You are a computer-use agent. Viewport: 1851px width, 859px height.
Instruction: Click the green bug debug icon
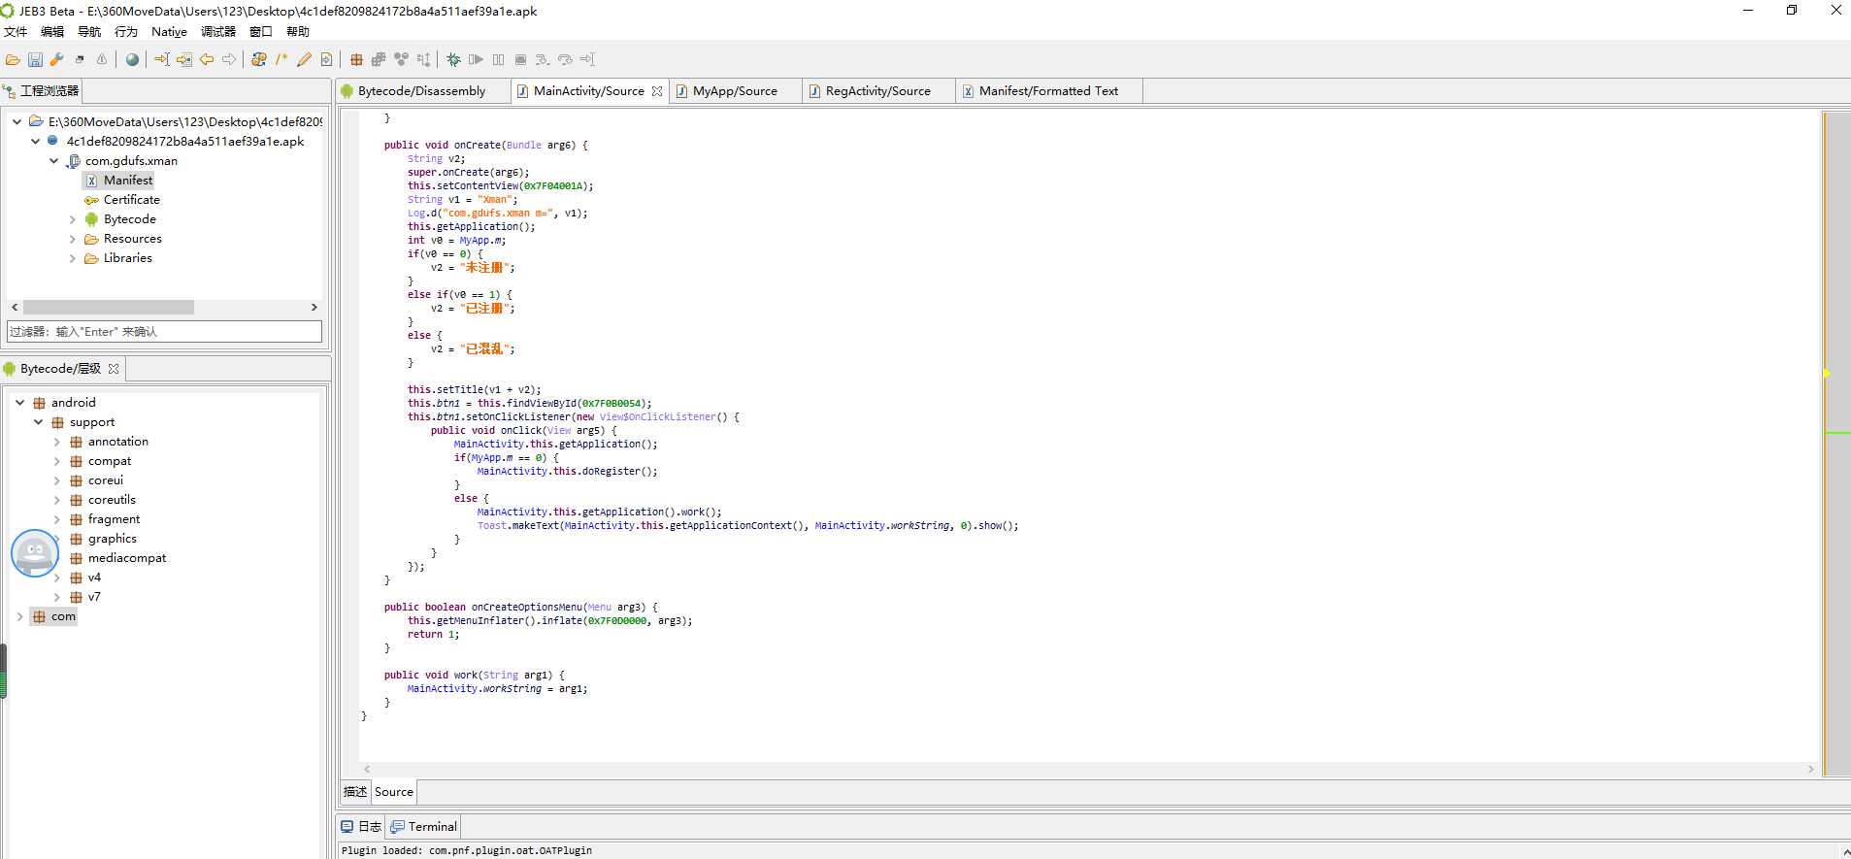(453, 60)
